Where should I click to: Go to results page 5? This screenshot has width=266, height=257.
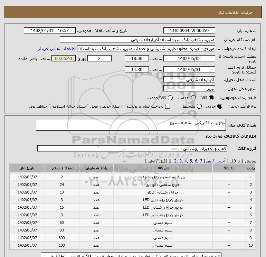tap(191, 161)
